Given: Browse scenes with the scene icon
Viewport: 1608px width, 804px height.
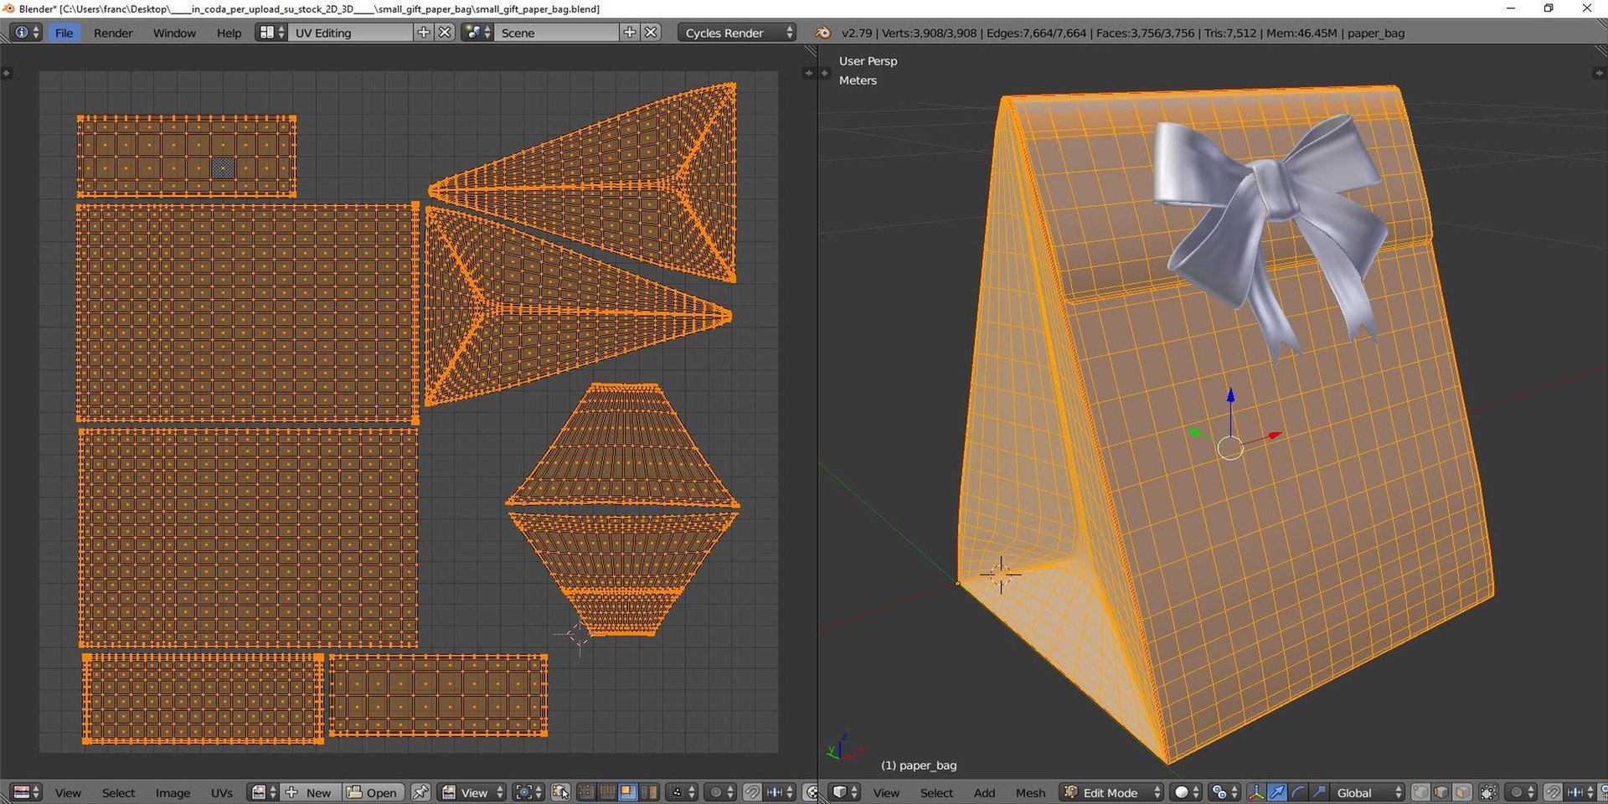Looking at the screenshot, I should tap(477, 33).
